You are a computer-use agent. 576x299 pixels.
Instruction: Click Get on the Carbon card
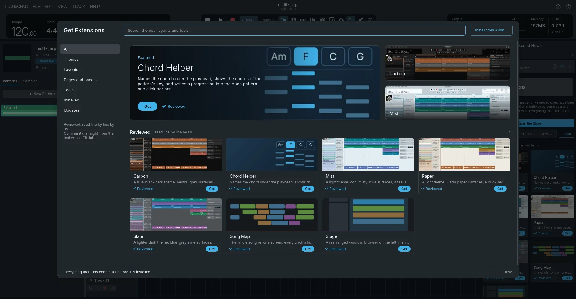212,189
